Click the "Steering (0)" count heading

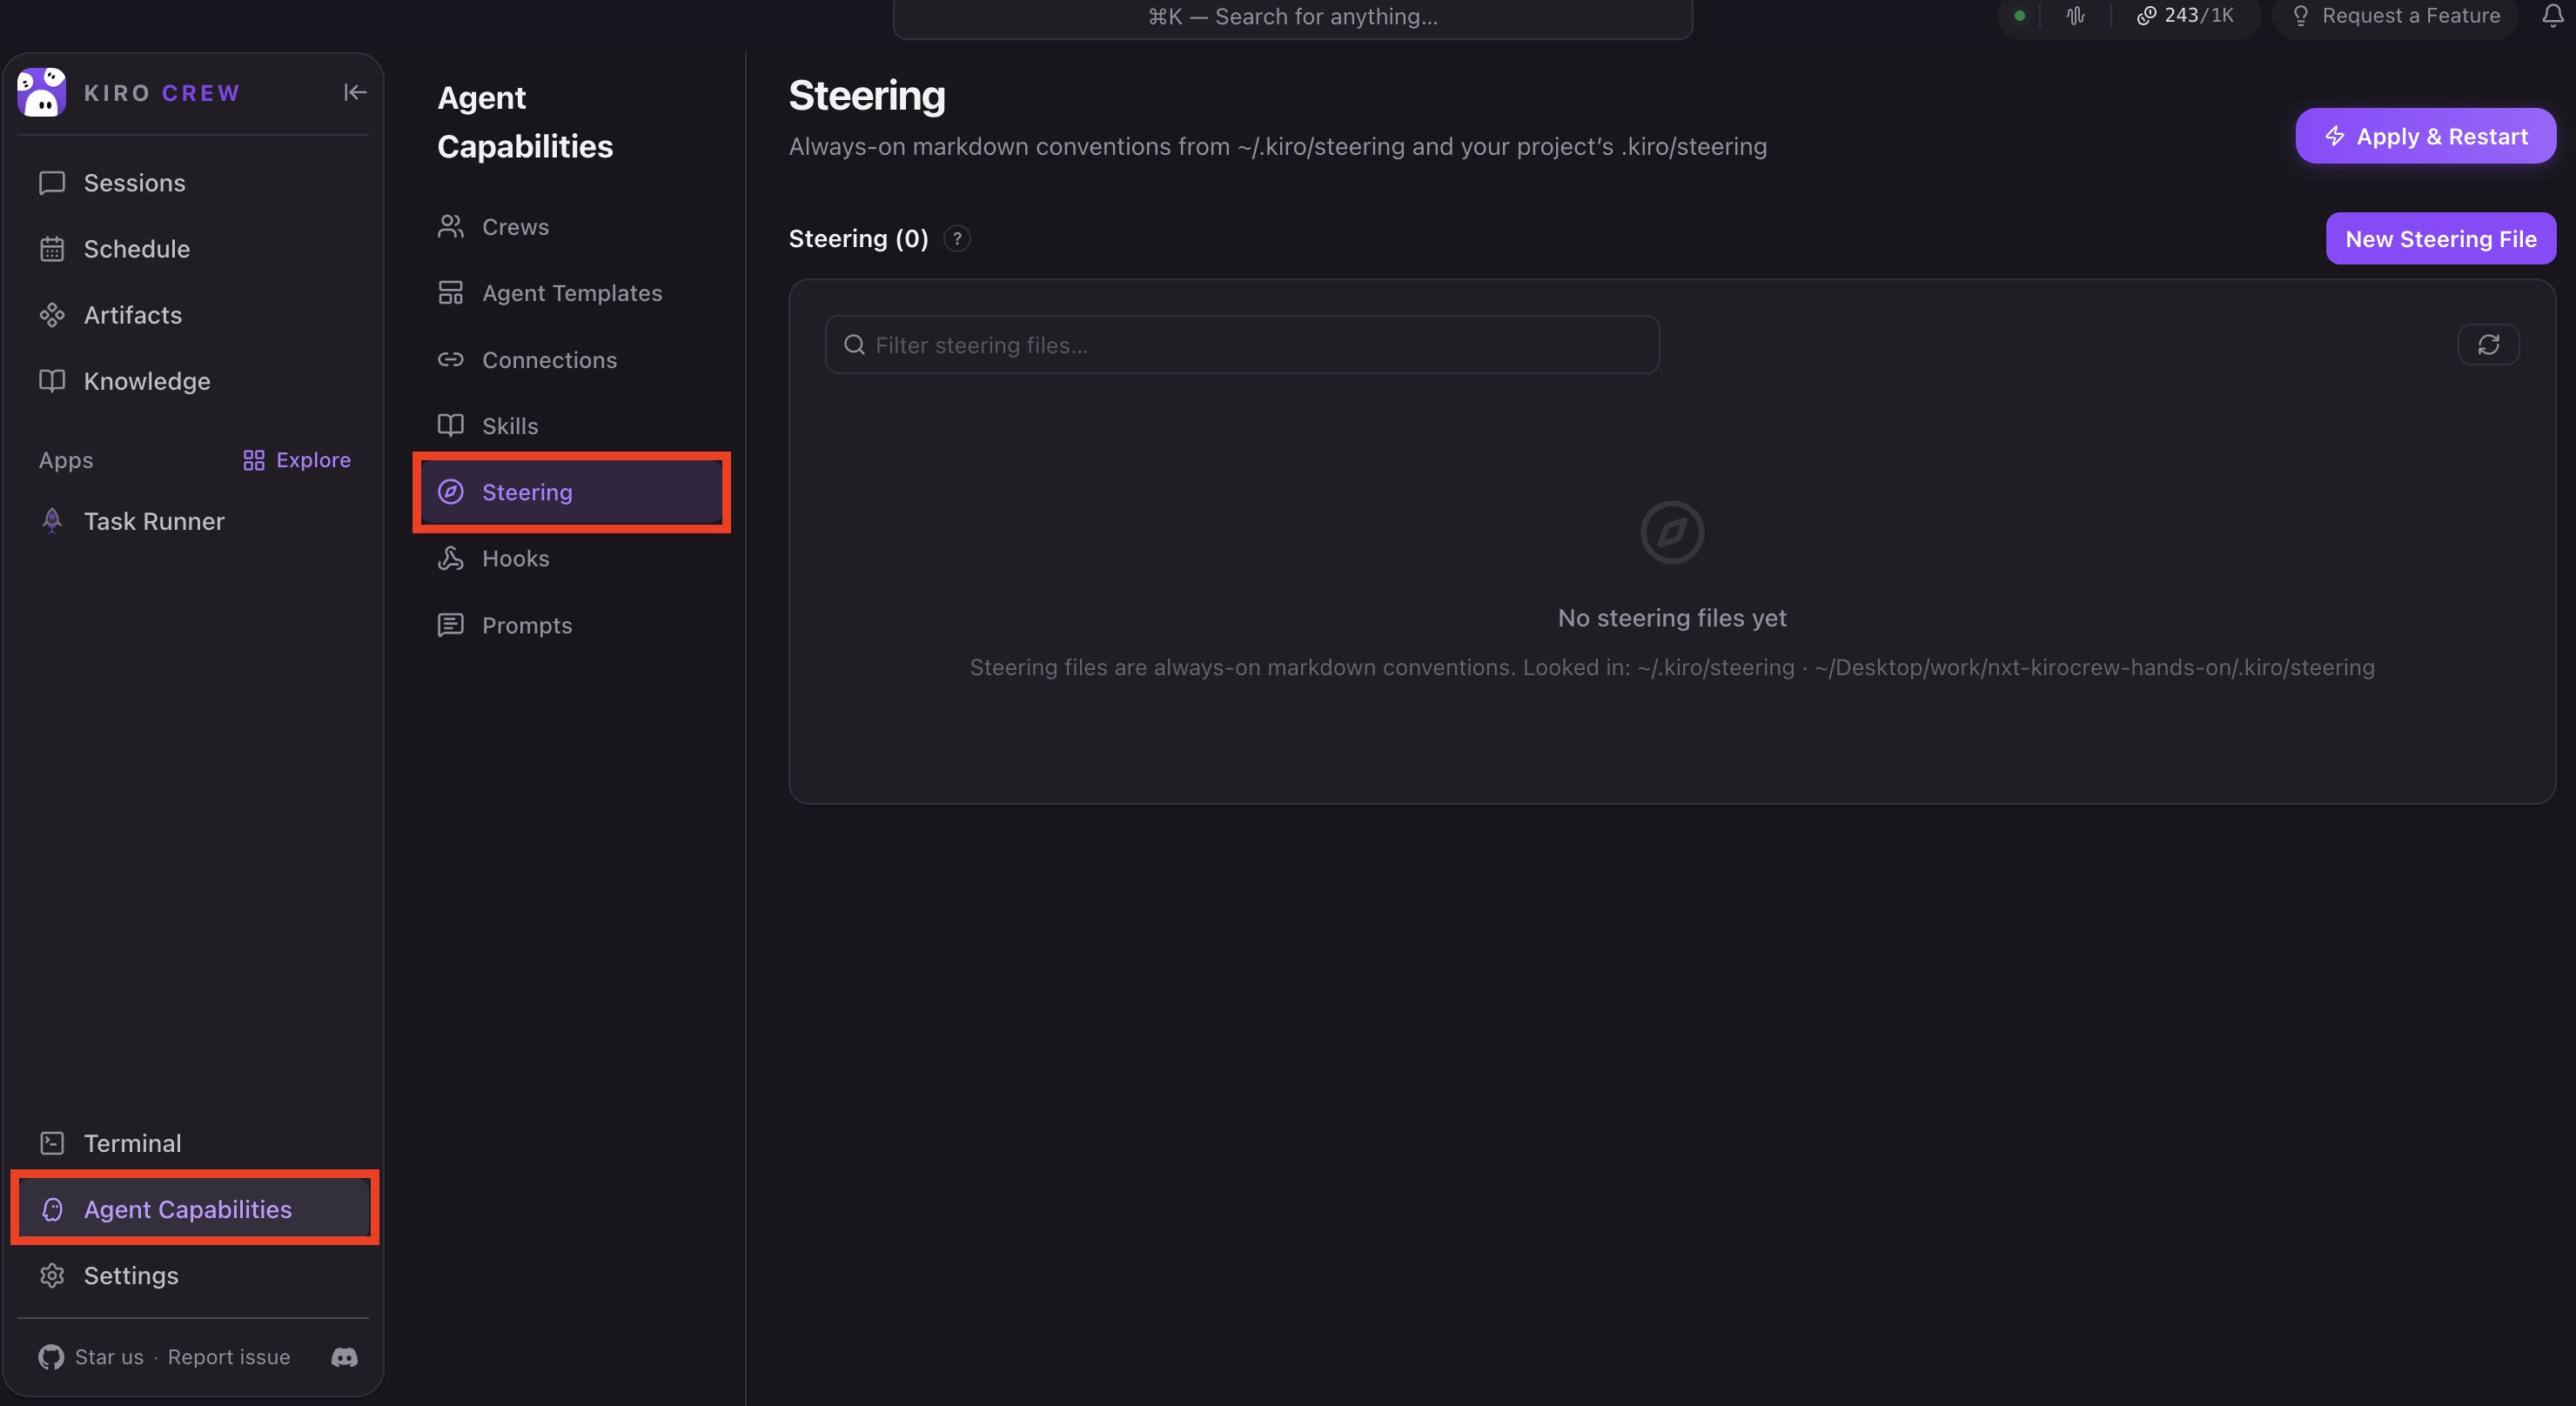click(x=858, y=239)
